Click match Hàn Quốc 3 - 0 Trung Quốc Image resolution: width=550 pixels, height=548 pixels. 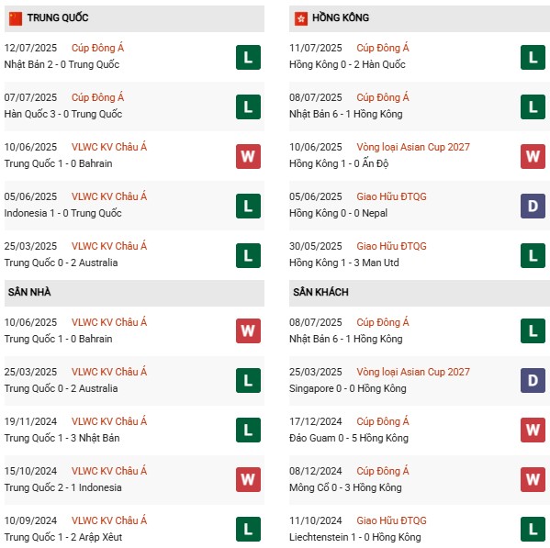tap(63, 115)
